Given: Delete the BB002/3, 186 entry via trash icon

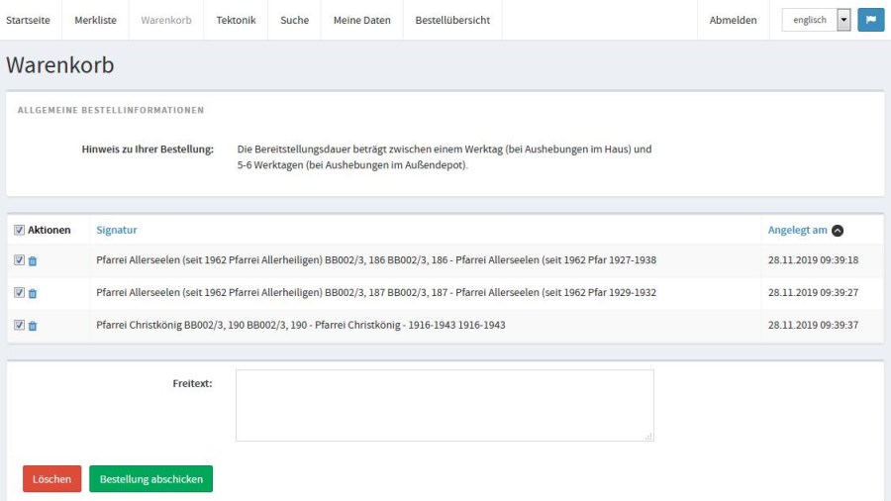Looking at the screenshot, I should [33, 261].
